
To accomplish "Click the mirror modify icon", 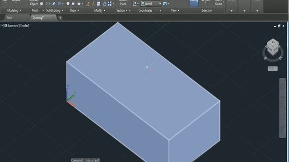I will click(104, 4).
